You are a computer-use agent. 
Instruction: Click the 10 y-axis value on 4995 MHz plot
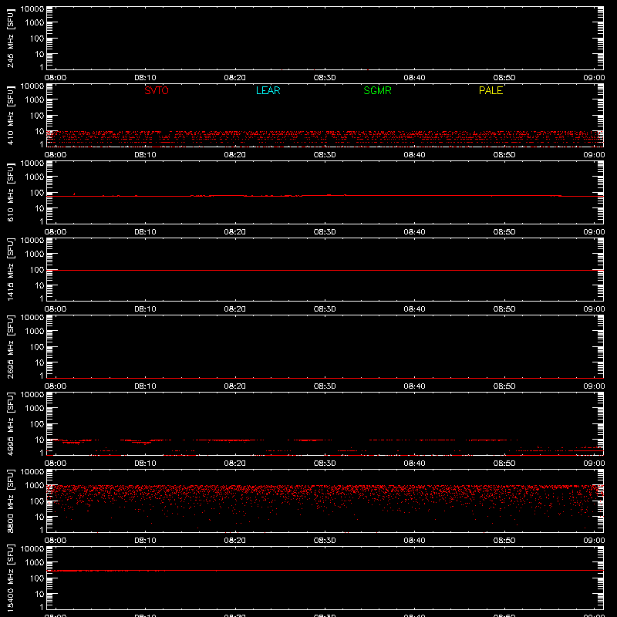click(39, 440)
